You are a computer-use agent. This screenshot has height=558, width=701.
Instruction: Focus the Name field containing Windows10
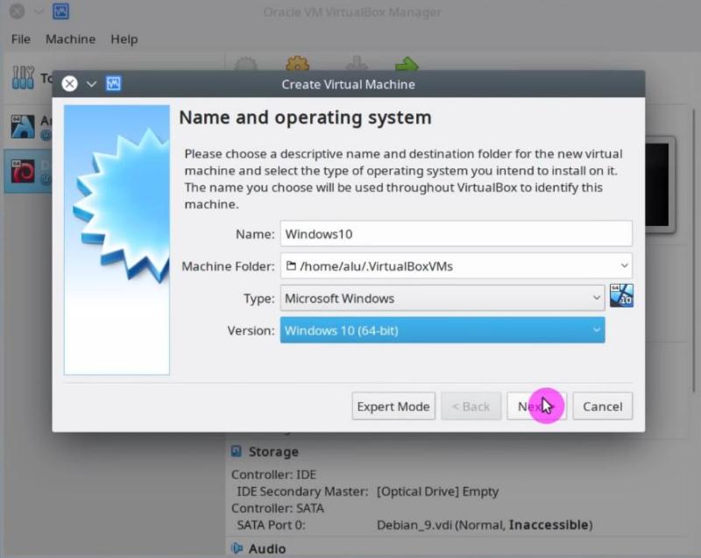456,234
